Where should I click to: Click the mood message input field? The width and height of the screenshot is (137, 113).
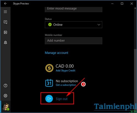(x=73, y=9)
